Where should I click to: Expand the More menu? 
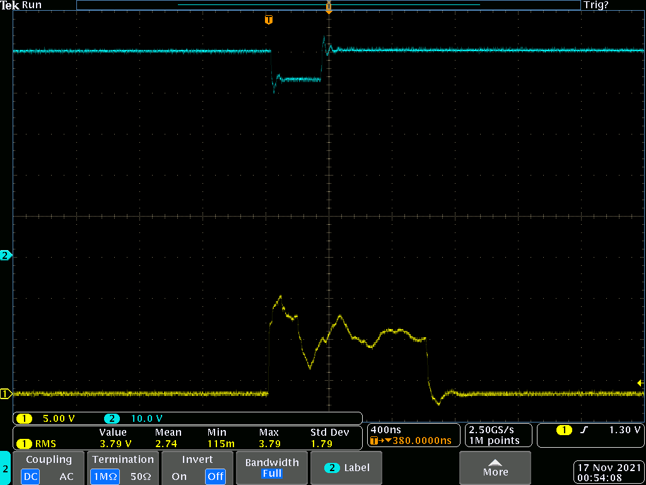click(x=495, y=468)
